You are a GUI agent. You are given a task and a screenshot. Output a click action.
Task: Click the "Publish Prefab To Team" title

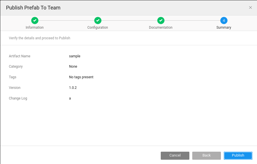point(33,8)
